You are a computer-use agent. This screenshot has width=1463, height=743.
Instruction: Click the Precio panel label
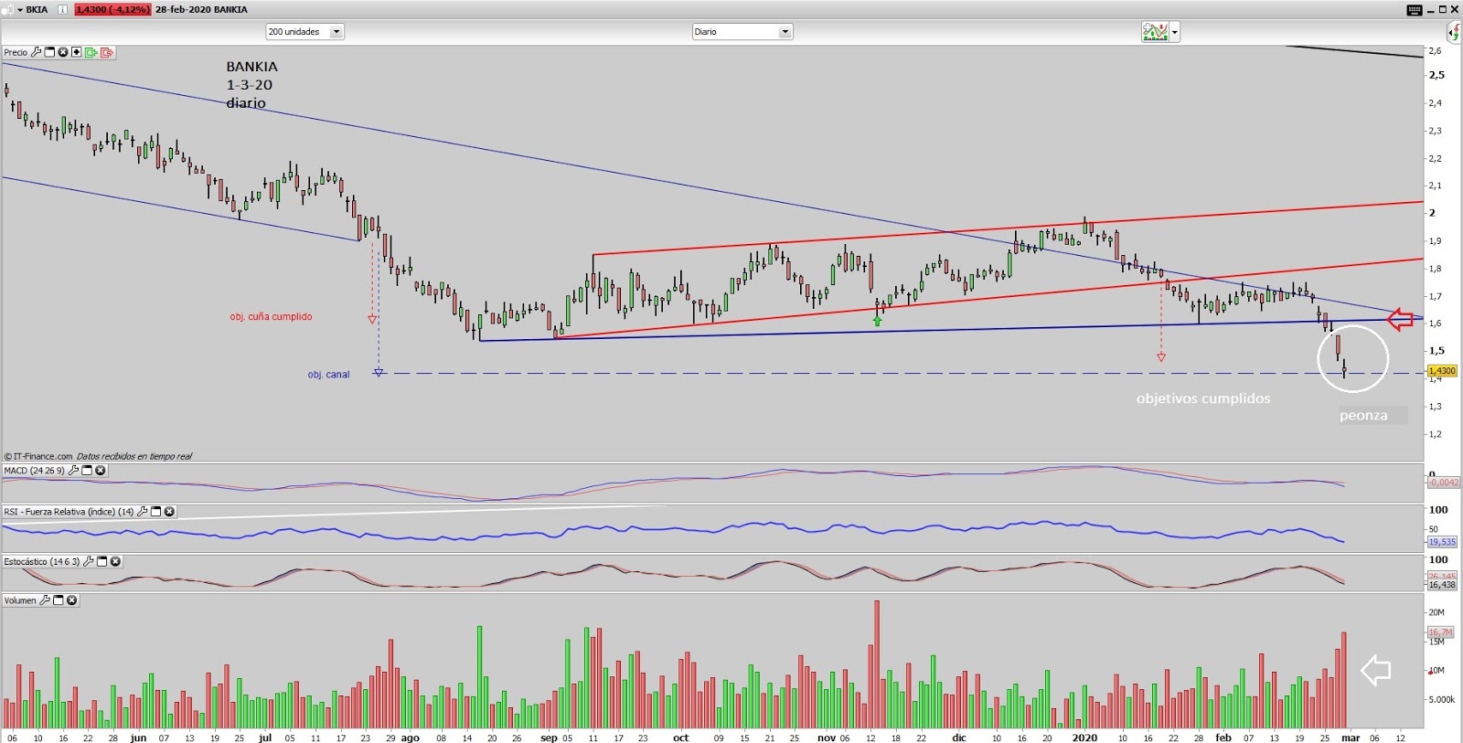click(16, 52)
